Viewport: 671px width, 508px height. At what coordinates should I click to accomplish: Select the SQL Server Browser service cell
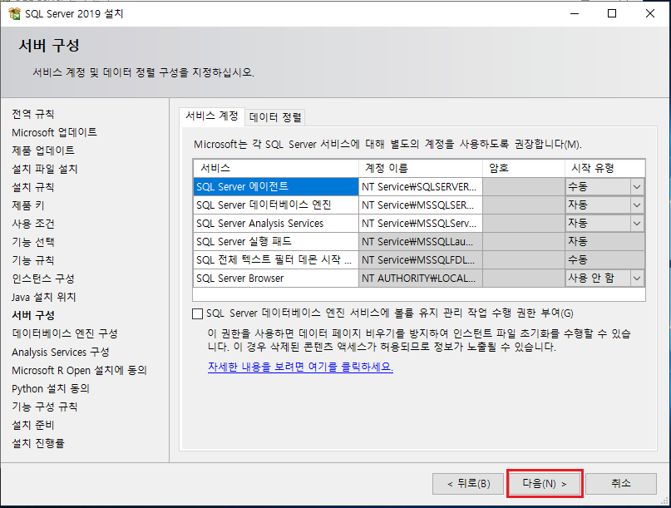(275, 279)
